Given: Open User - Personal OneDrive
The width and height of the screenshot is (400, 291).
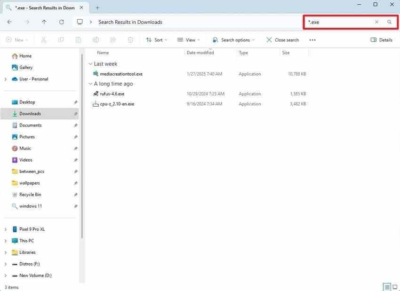Looking at the screenshot, I should click(x=33, y=79).
